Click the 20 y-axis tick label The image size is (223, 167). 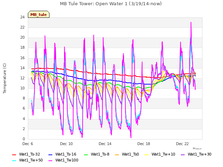point(22,38)
